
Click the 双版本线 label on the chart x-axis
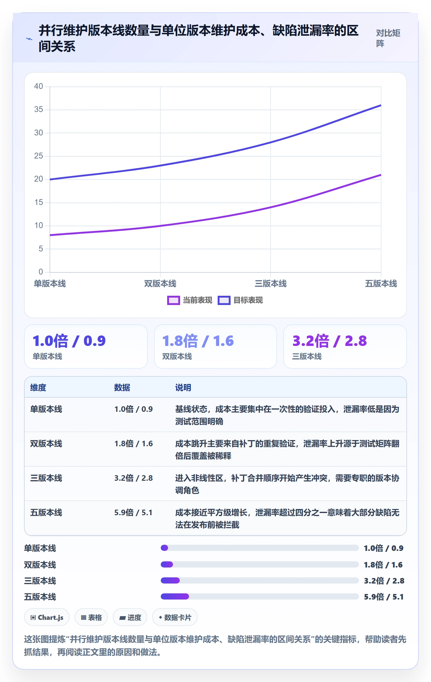(160, 283)
